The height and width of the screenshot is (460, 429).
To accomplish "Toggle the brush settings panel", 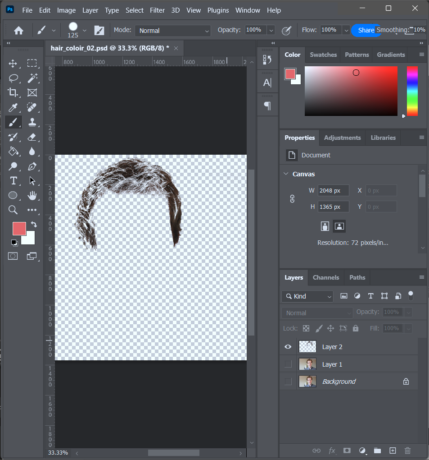I will (x=99, y=30).
